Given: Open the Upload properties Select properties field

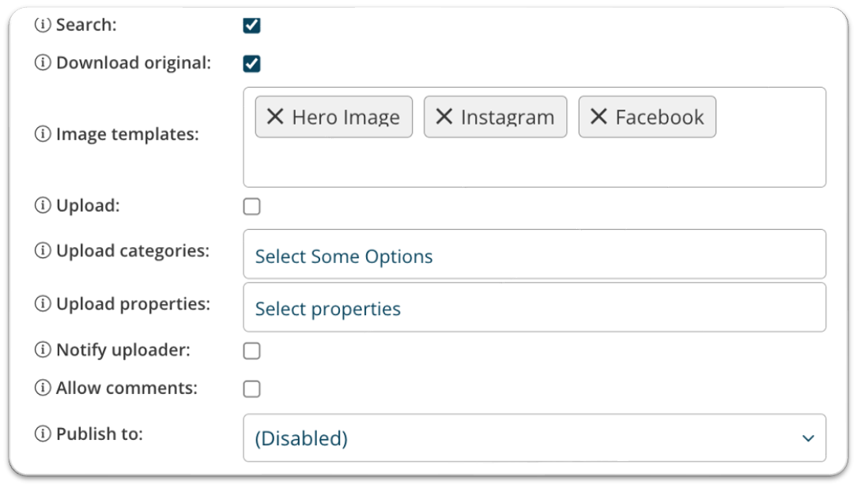Looking at the screenshot, I should tap(534, 306).
